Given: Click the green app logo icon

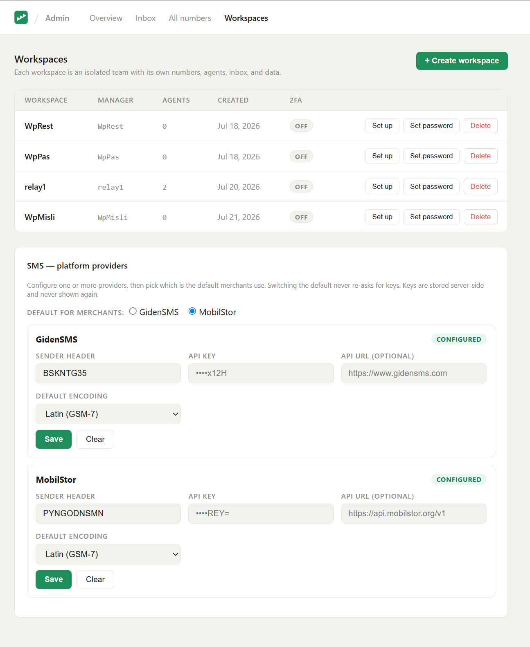Looking at the screenshot, I should (21, 18).
